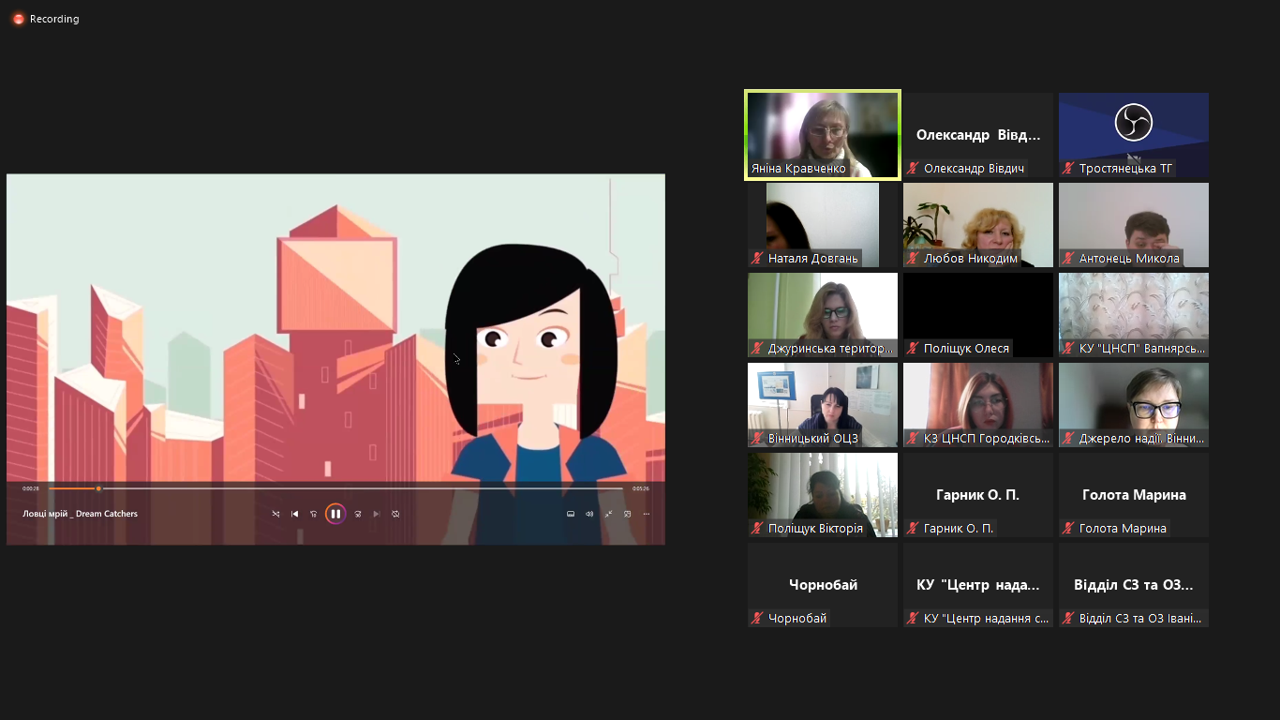Select Джуринська територ… video tile
1280x720 pixels.
(823, 315)
